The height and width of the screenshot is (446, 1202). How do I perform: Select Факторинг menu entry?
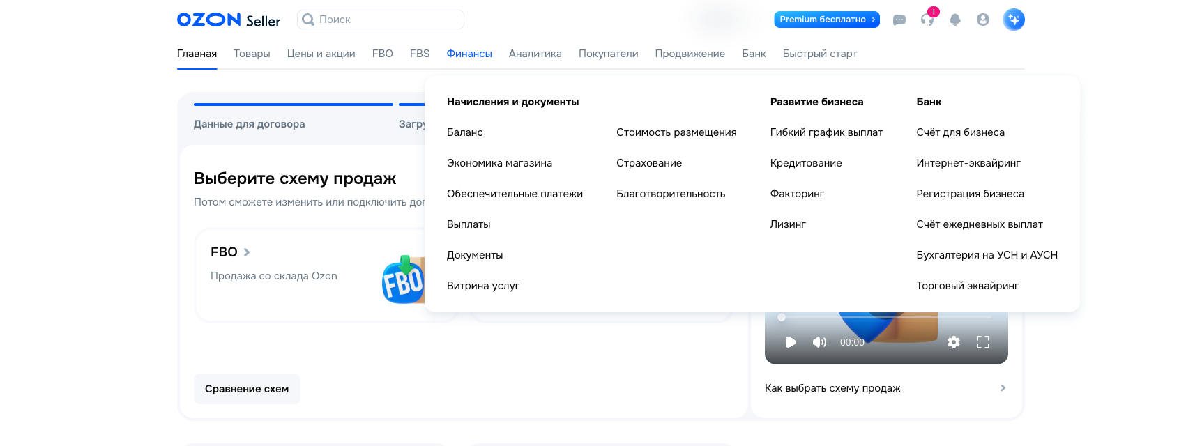point(797,194)
